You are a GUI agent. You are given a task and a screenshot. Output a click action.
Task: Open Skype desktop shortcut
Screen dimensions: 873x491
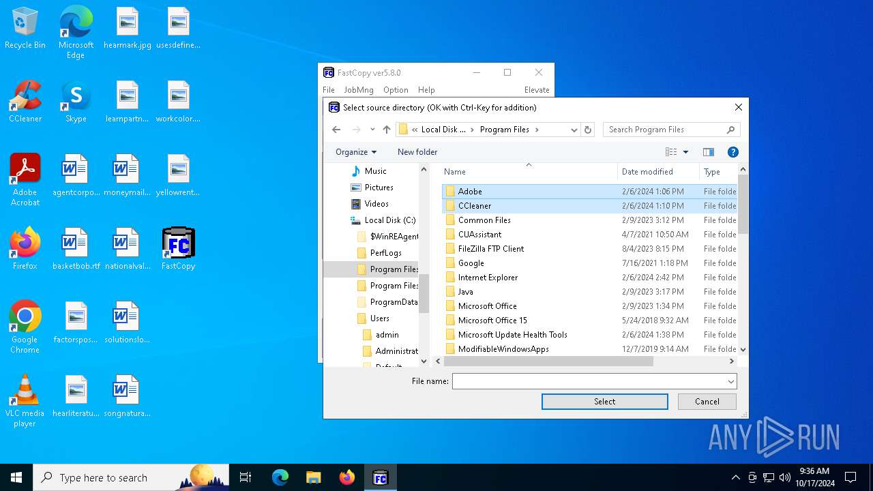point(76,102)
